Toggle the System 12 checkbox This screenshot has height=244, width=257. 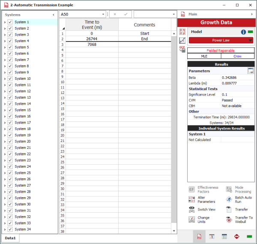pyautogui.click(x=10, y=91)
